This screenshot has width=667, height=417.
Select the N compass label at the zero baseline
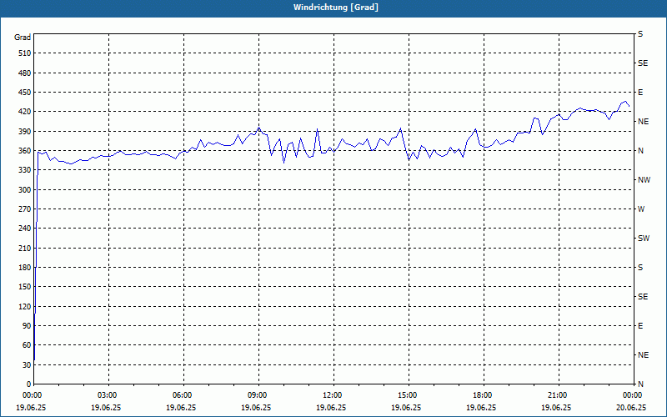(640, 384)
